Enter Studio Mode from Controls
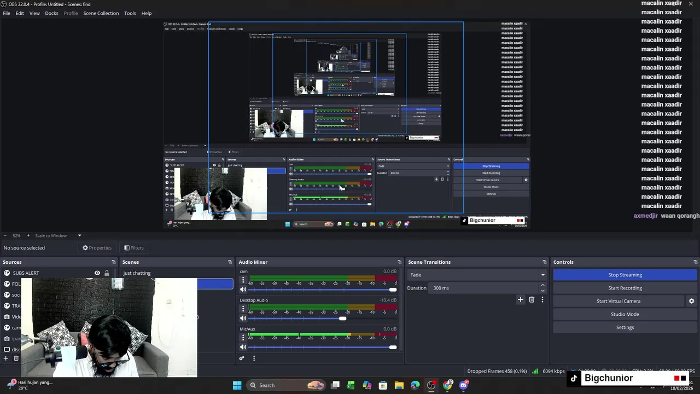This screenshot has height=394, width=700. tap(625, 314)
